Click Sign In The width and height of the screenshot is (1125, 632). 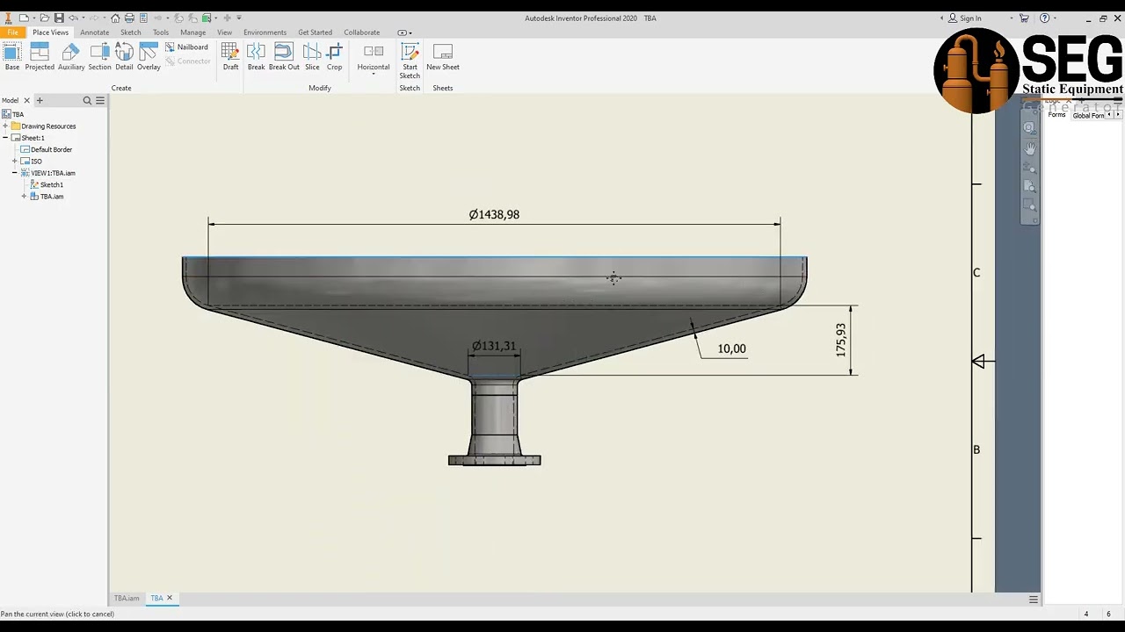click(x=970, y=18)
